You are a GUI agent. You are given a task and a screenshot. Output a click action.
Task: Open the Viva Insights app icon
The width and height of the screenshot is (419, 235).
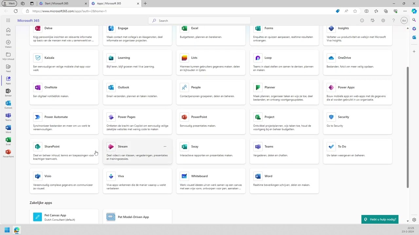[331, 28]
